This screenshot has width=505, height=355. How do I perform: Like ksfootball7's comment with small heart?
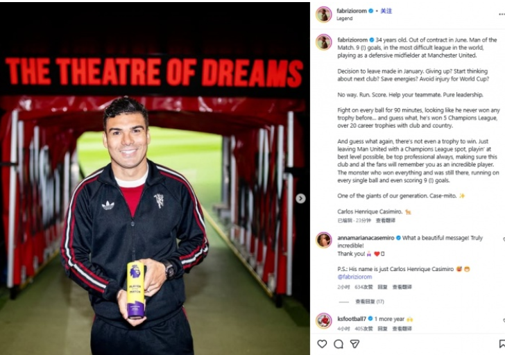pos(504,320)
